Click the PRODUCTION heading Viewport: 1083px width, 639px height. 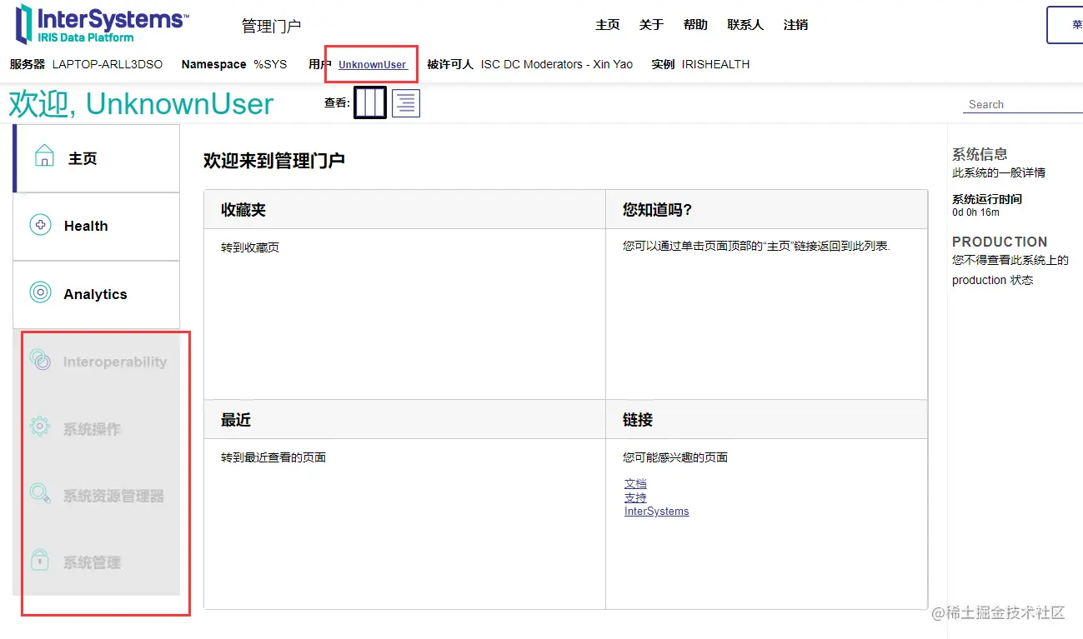pos(1000,242)
